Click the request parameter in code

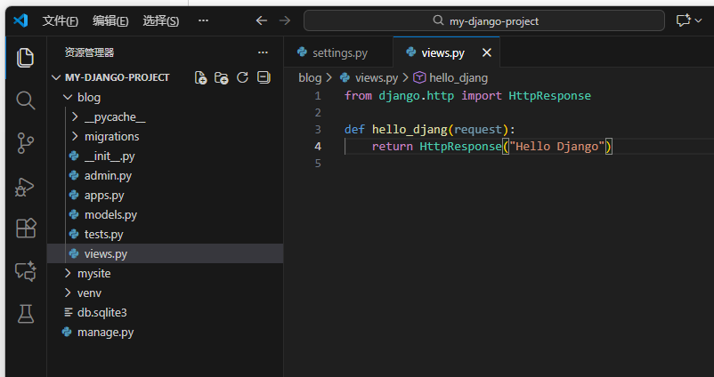pyautogui.click(x=478, y=130)
